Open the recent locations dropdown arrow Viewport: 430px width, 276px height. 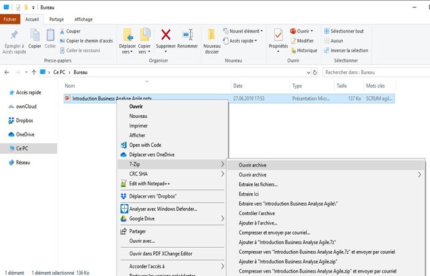click(26, 72)
